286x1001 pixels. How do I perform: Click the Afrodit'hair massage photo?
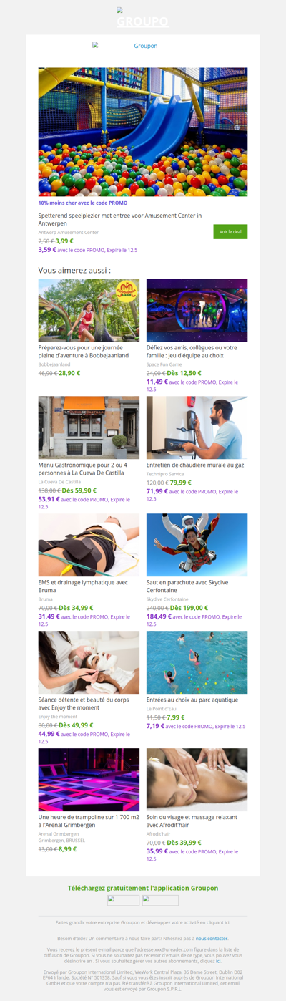pyautogui.click(x=197, y=780)
